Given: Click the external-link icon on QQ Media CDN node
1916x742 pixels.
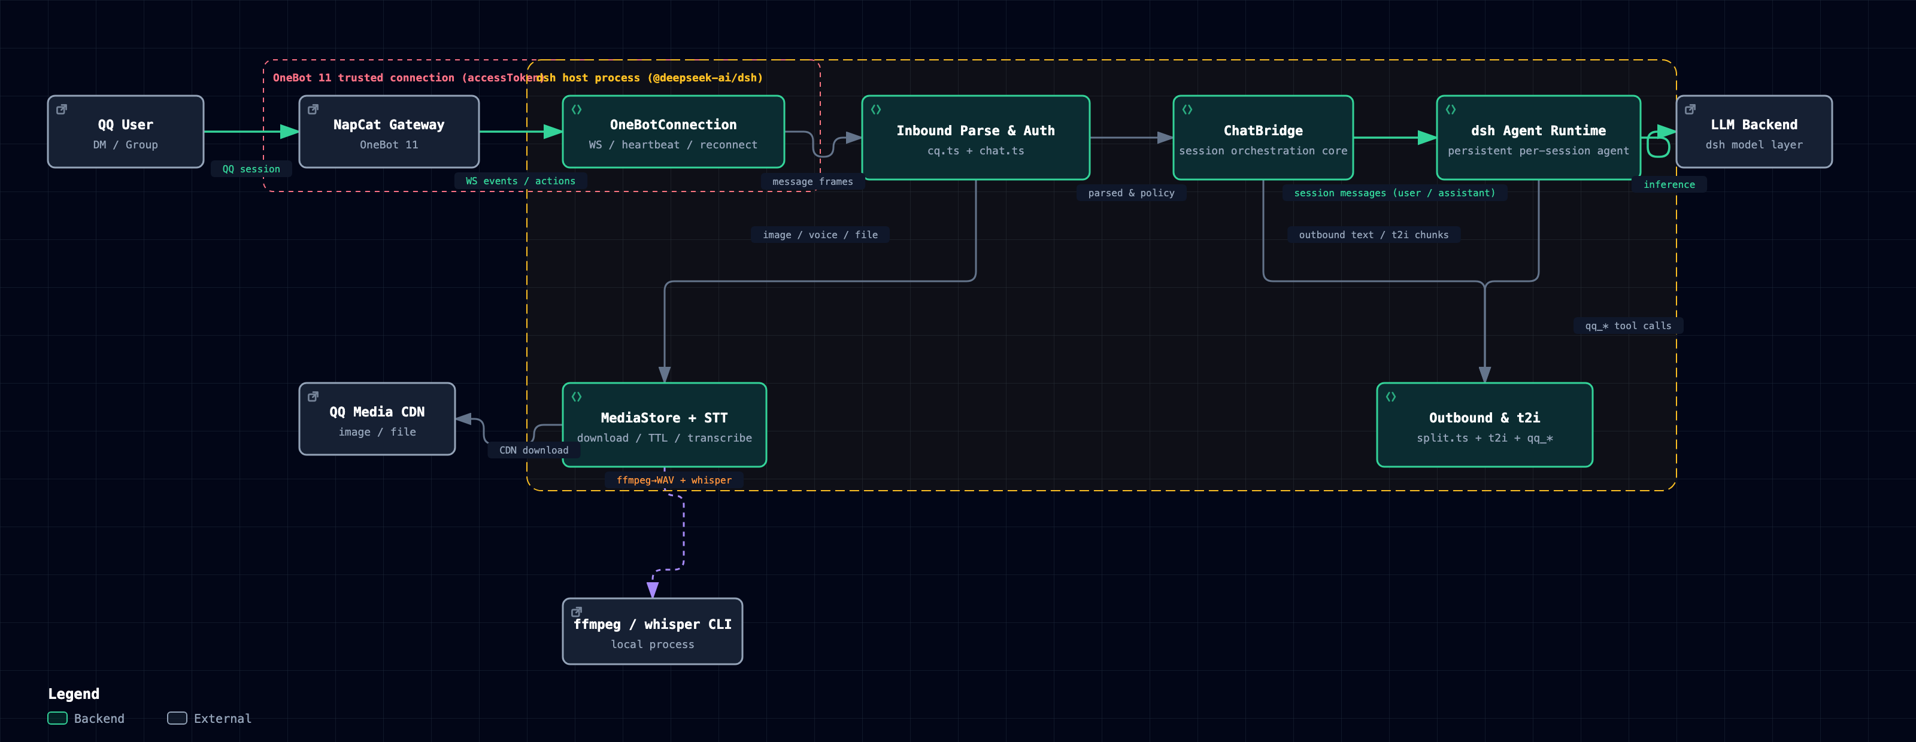Looking at the screenshot, I should pos(313,396).
